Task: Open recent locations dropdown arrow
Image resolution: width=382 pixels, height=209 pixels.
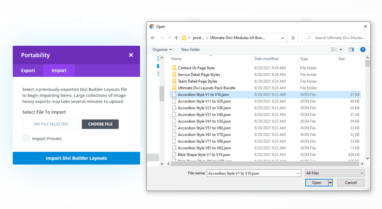Action: point(170,38)
